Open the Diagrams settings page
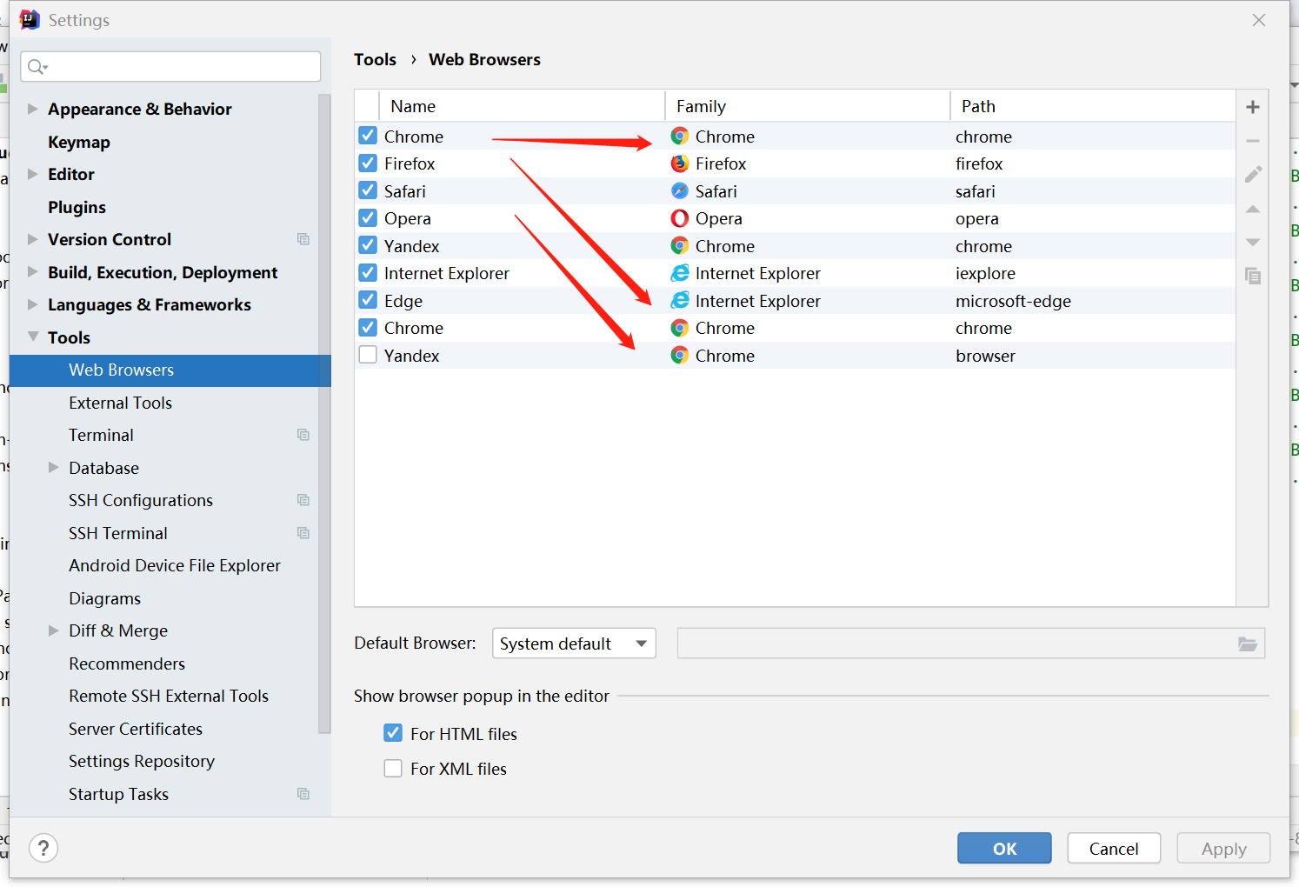The height and width of the screenshot is (887, 1299). coord(104,598)
